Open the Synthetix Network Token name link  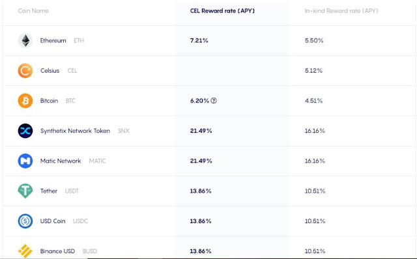75,131
